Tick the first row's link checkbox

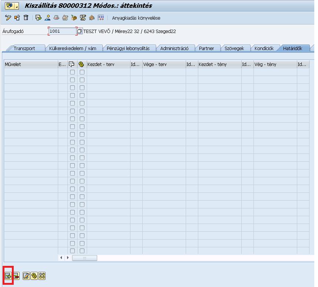pos(82,72)
